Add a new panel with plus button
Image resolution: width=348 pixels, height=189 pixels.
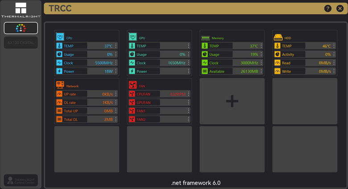coord(232,101)
